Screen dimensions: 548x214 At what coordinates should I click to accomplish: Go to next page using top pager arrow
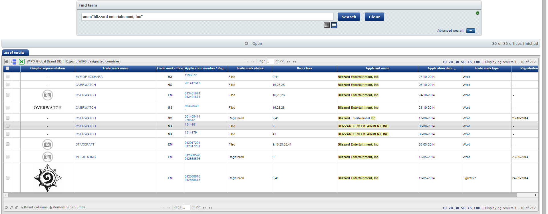coord(289,62)
